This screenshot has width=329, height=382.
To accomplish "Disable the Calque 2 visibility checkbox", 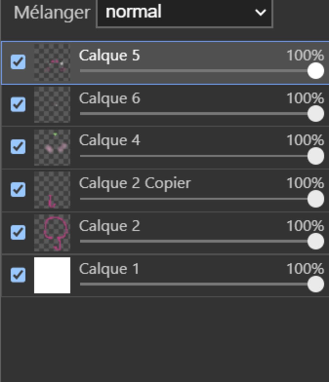I will point(18,232).
